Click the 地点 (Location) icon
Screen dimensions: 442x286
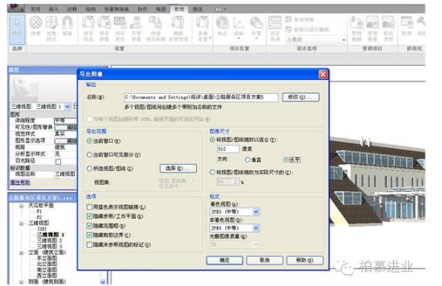tap(222, 26)
